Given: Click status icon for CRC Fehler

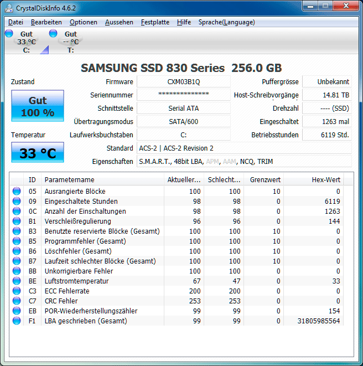Looking at the screenshot, I should (x=17, y=301).
